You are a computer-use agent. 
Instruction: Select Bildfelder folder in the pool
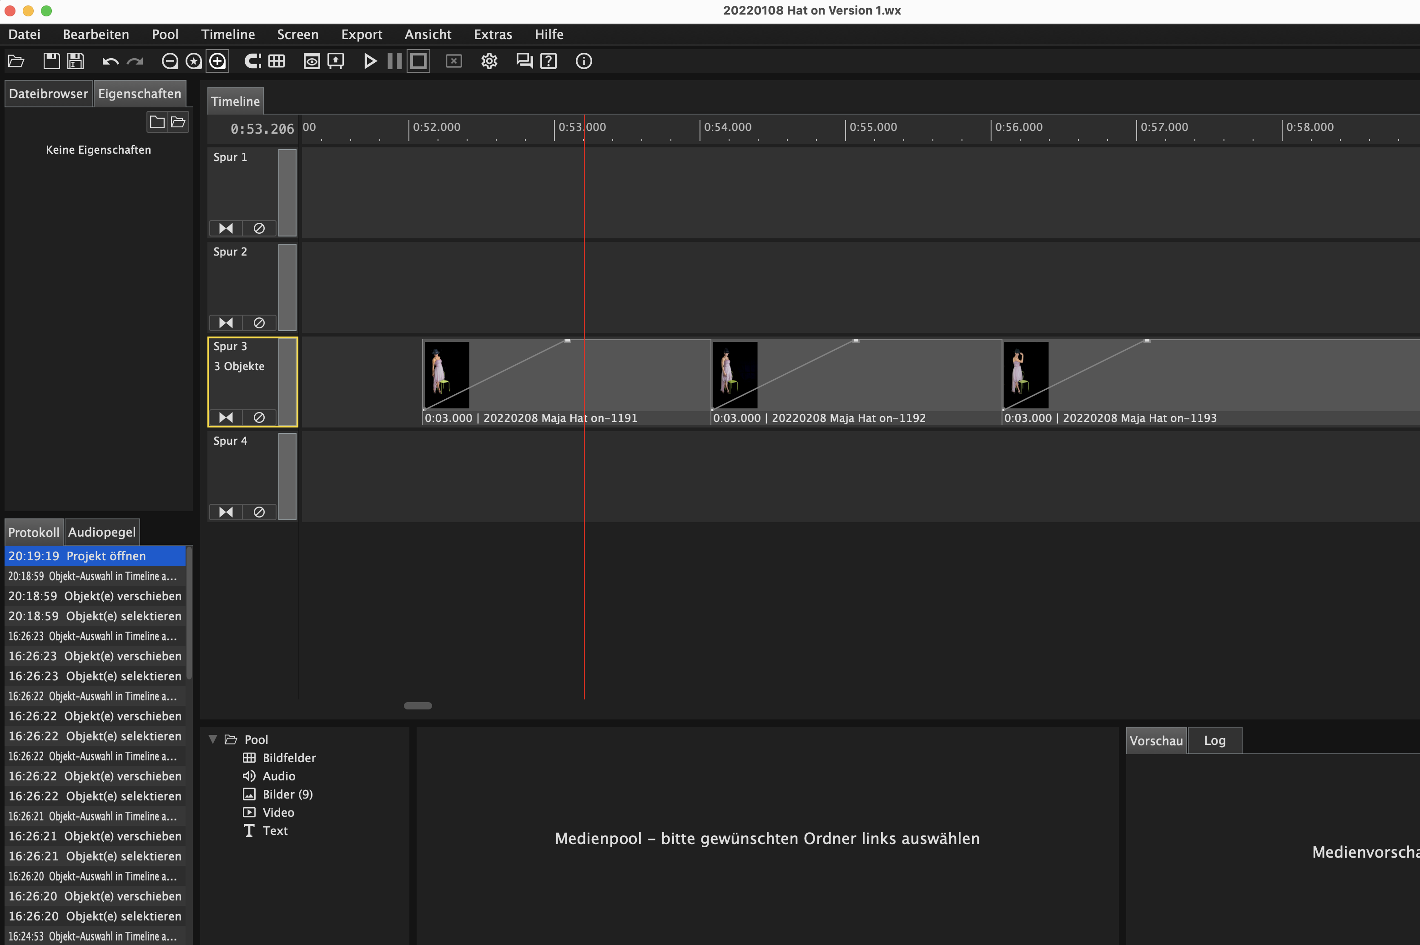[289, 758]
